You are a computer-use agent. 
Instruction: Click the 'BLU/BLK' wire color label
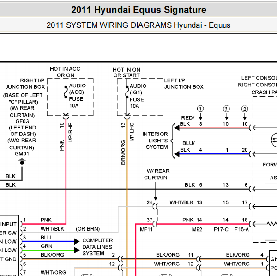[x=187, y=147]
